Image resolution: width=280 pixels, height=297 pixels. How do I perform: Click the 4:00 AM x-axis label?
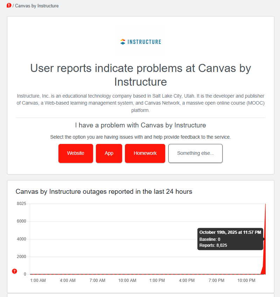68,280
